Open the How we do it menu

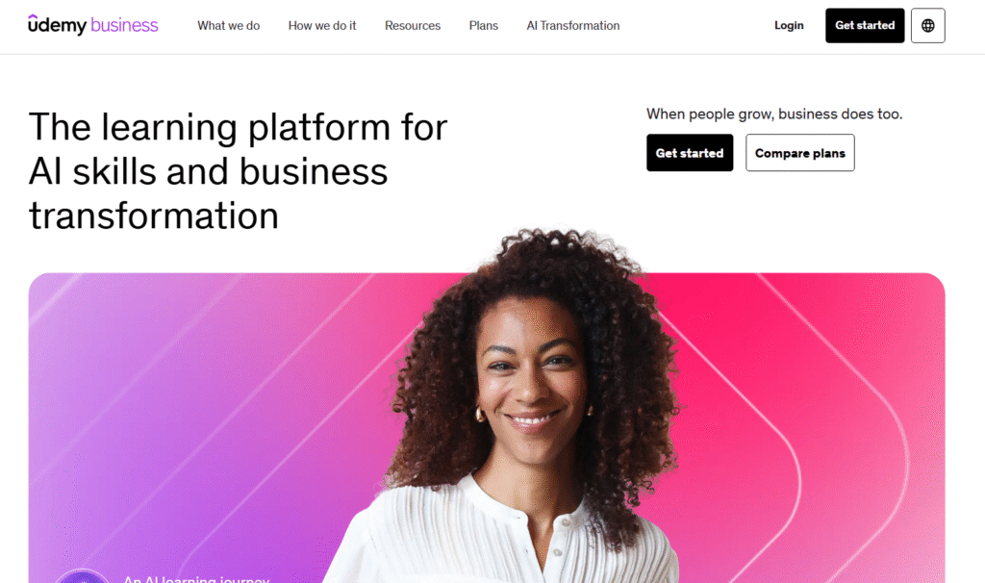point(322,26)
